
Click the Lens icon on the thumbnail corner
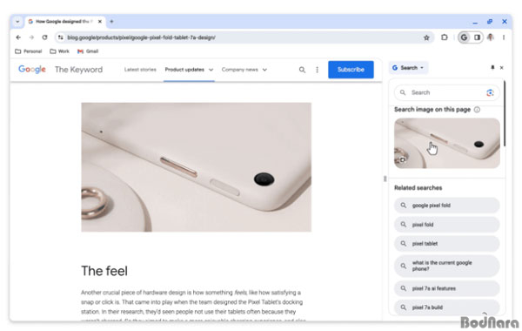coord(402,159)
